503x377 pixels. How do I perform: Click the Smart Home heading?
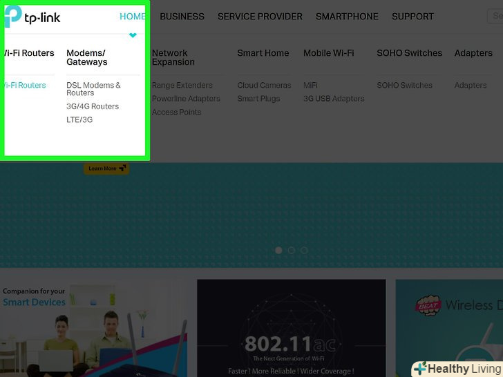pyautogui.click(x=263, y=53)
